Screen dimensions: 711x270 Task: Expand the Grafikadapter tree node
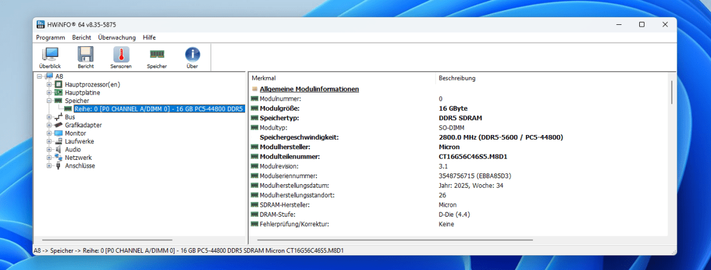[49, 126]
